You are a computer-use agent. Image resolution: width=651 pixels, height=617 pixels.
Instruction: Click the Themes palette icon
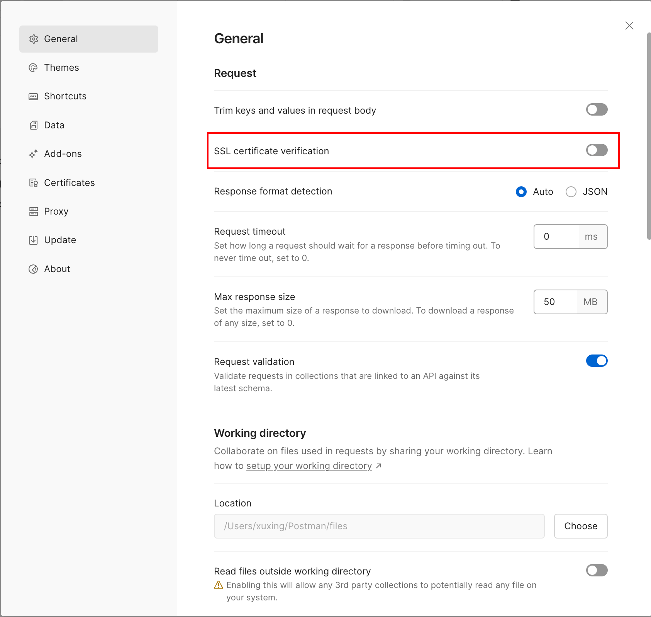(x=34, y=68)
